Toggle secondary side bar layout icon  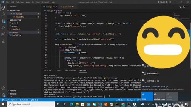coord(166,2)
